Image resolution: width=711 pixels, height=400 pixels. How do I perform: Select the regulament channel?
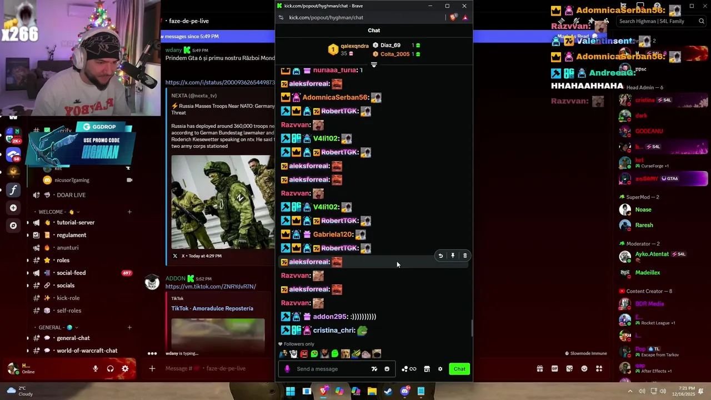point(71,235)
